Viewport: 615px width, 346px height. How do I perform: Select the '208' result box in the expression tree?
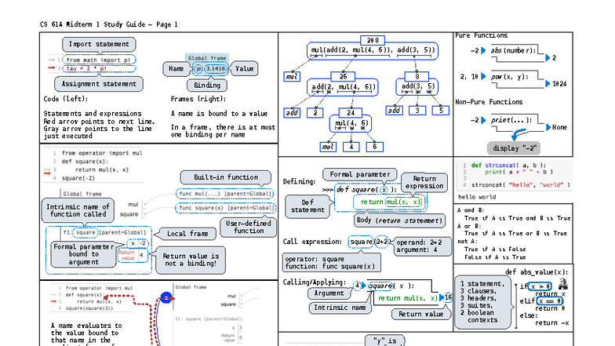tap(373, 40)
